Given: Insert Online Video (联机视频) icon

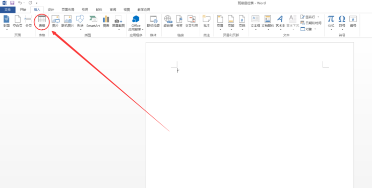Looking at the screenshot, I should pos(153,22).
